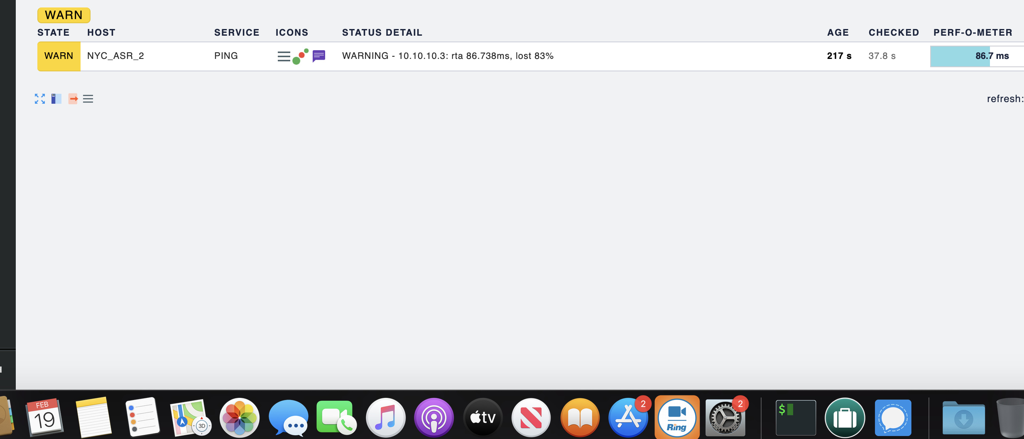Toggle the sidebar panel icon below table
This screenshot has width=1024, height=439.
[x=56, y=99]
